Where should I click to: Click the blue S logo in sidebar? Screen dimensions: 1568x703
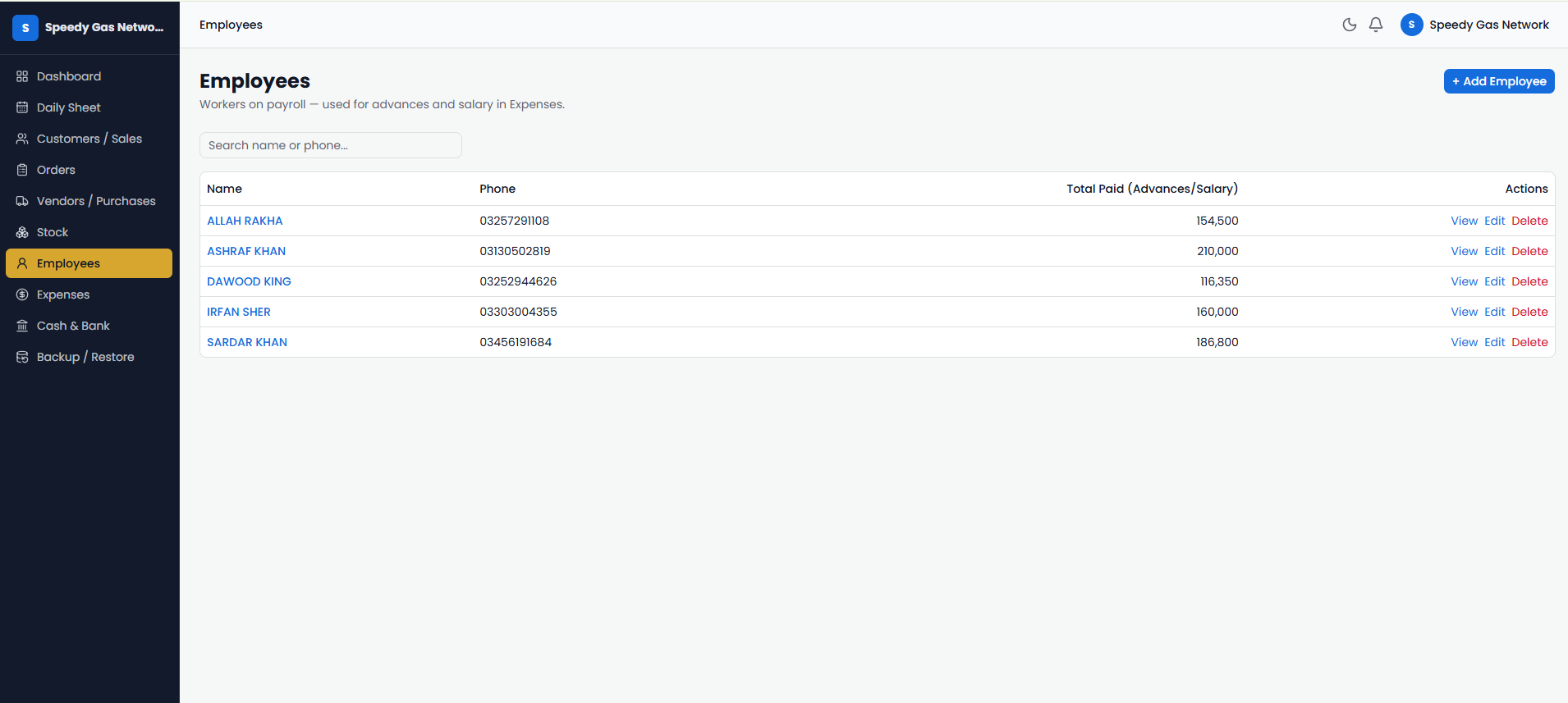pyautogui.click(x=25, y=27)
